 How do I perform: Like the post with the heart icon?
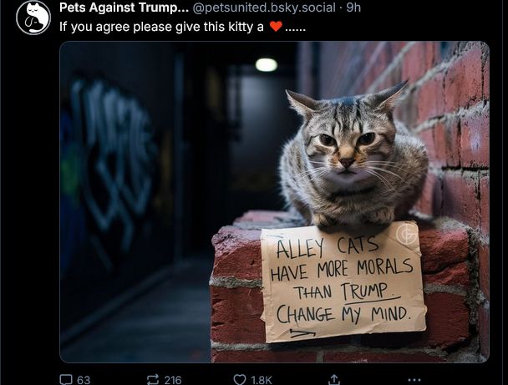pyautogui.click(x=240, y=379)
